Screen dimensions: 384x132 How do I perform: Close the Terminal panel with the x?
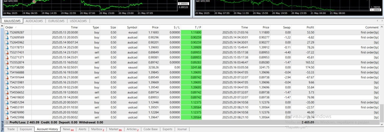(2, 27)
